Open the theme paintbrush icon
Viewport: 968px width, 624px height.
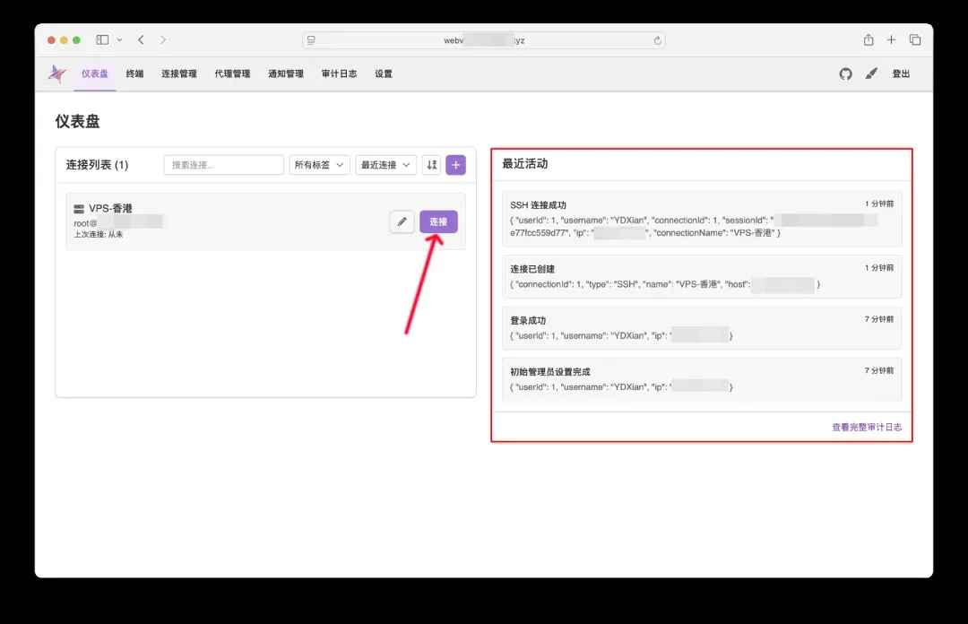[x=871, y=74]
